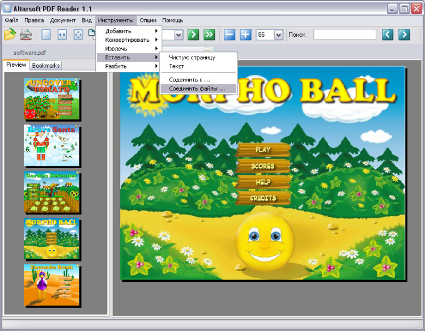Open the Опции menu
Image resolution: width=425 pixels, height=331 pixels.
click(148, 20)
